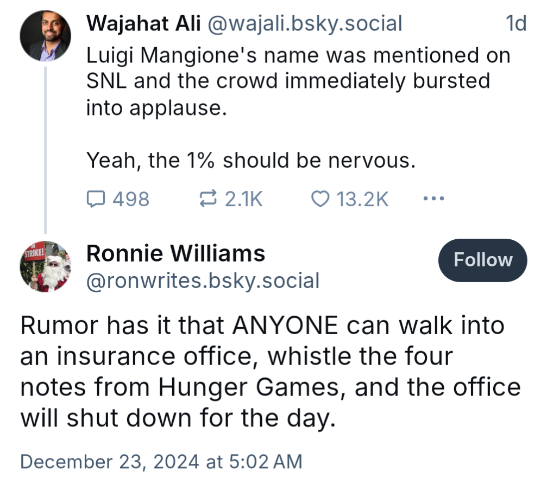Open the @ronwrites.bsky.social handle link
Viewport: 547px width, 485px height.
[x=203, y=280]
